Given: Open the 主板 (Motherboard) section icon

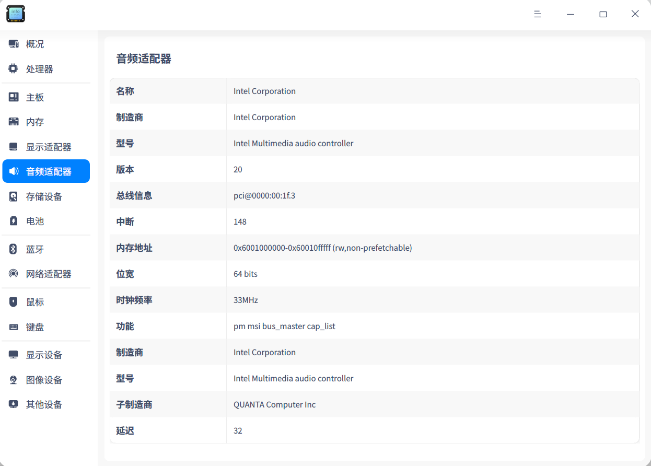Looking at the screenshot, I should [x=13, y=97].
